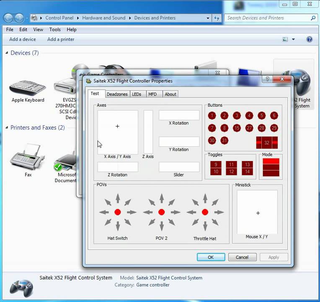Screen dimensions: 320x302
Task: Click Cancel in the Properties dialog
Action: pos(242,257)
